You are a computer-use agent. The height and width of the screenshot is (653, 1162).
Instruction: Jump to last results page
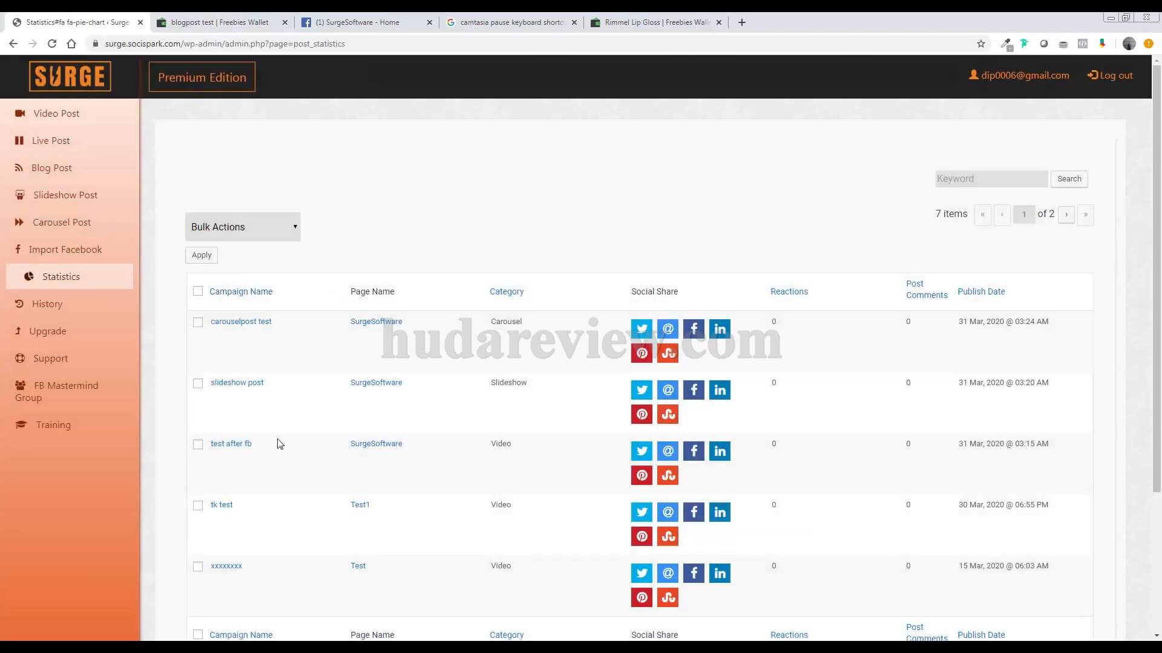pos(1086,215)
